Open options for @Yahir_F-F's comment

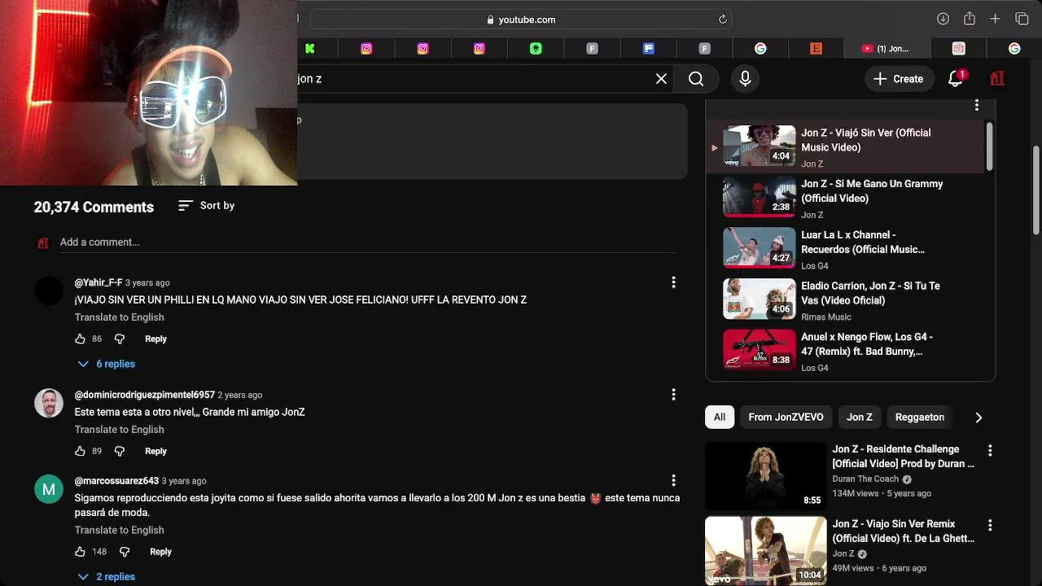tap(673, 282)
